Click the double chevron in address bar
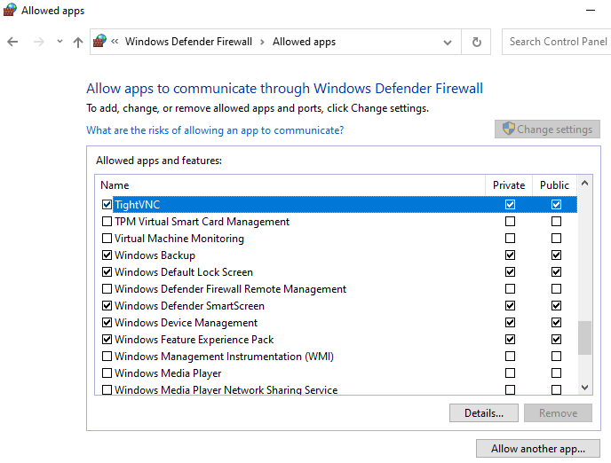The height and width of the screenshot is (463, 611). [115, 41]
